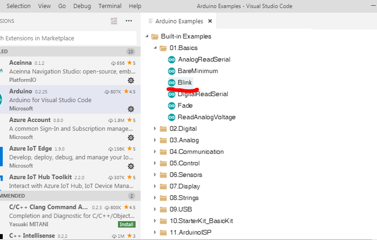Focus the Search Extensions in Marketplace field
This screenshot has width=377, height=240.
point(68,38)
